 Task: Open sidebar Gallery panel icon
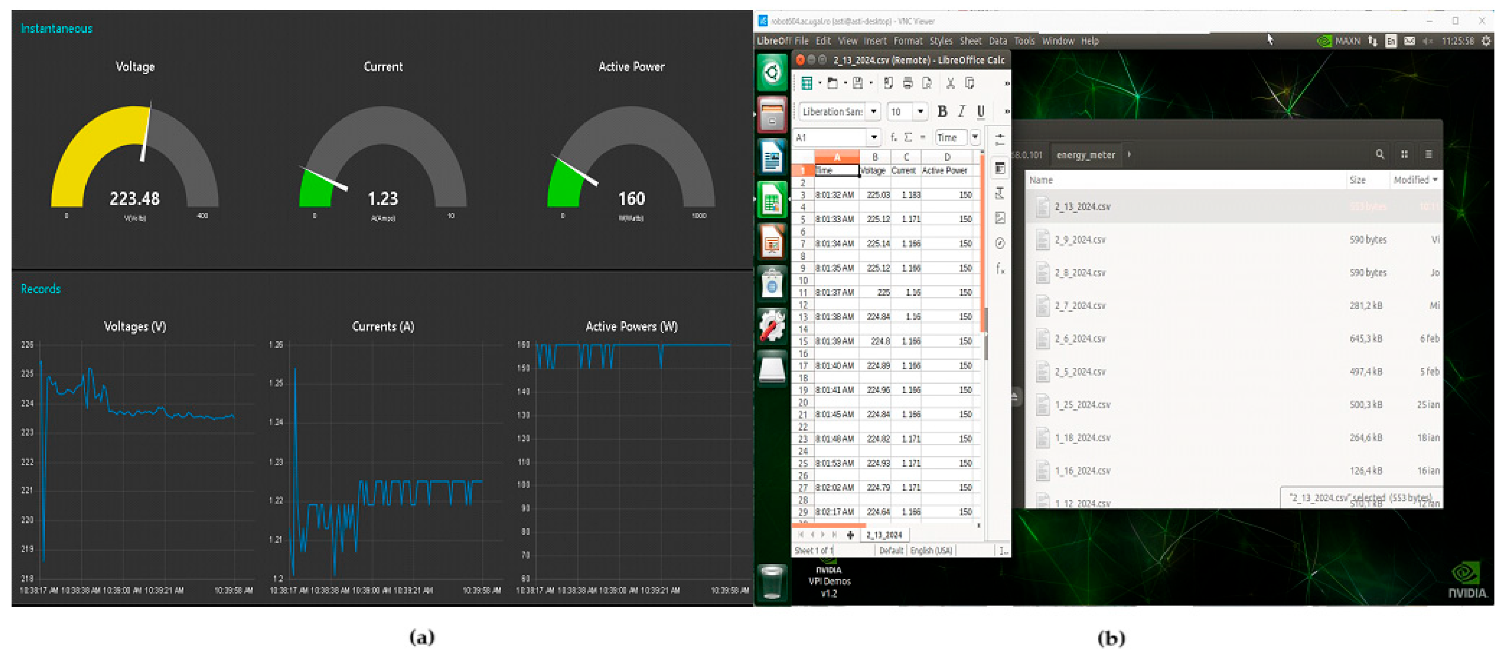pyautogui.click(x=1000, y=218)
